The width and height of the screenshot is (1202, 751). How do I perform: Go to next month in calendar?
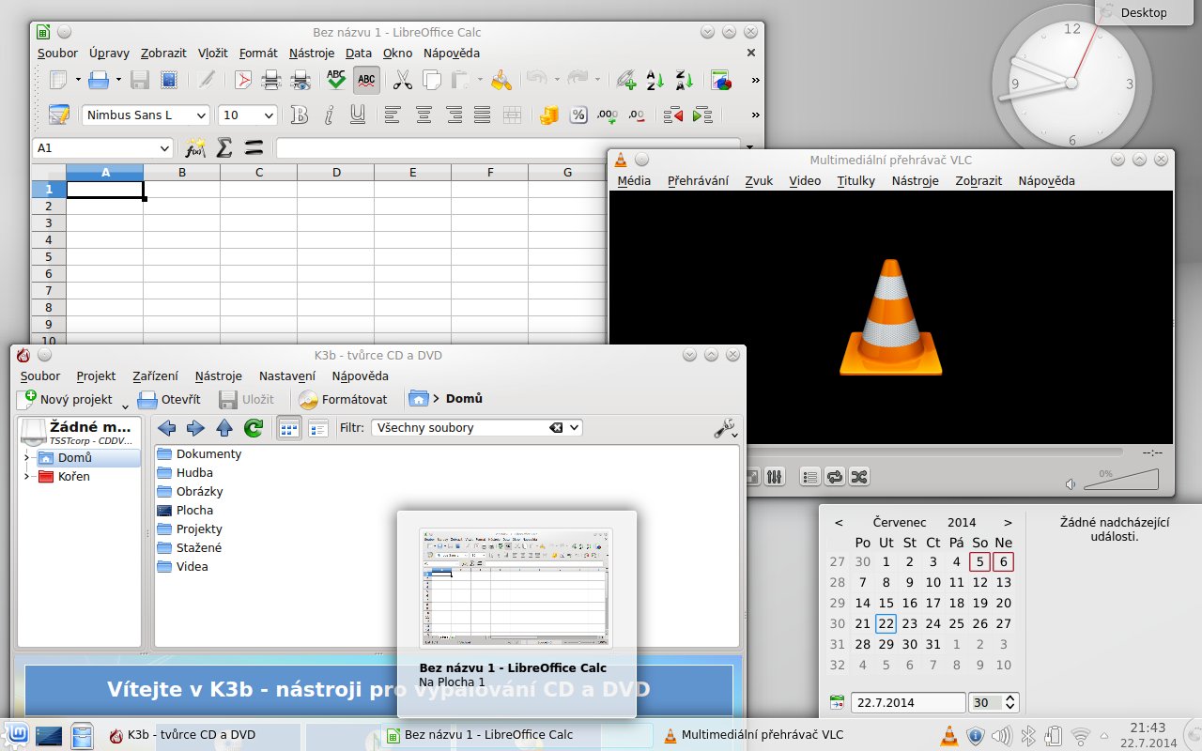coord(1008,522)
